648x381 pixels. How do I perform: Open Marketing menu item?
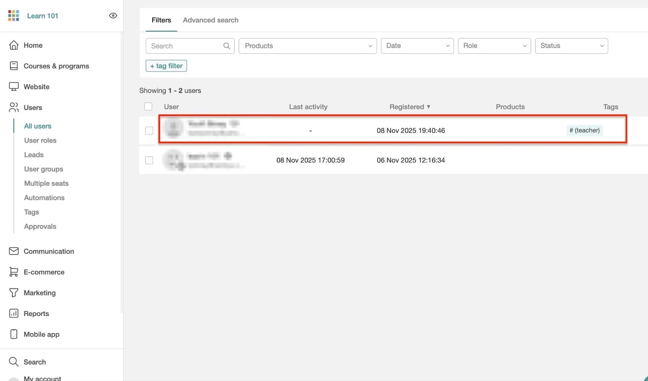click(x=40, y=293)
